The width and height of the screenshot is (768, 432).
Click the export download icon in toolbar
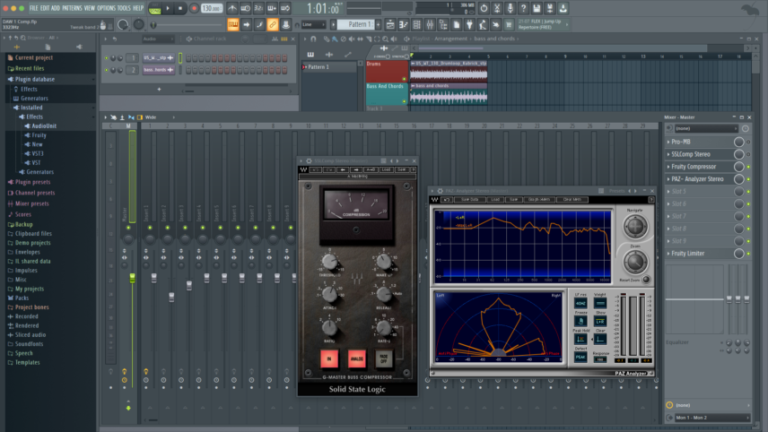(563, 8)
